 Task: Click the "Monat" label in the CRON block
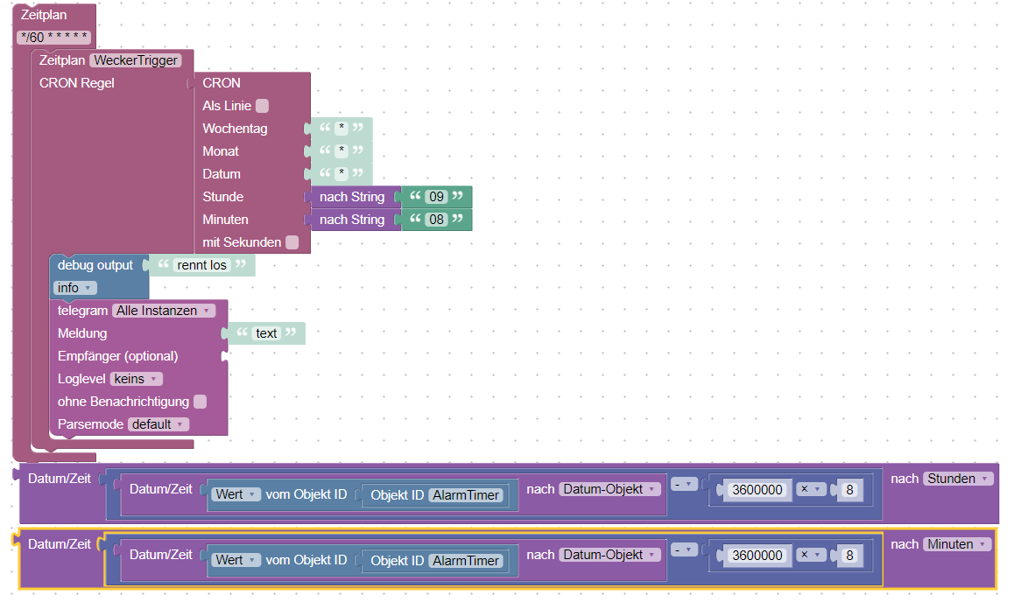(x=221, y=151)
